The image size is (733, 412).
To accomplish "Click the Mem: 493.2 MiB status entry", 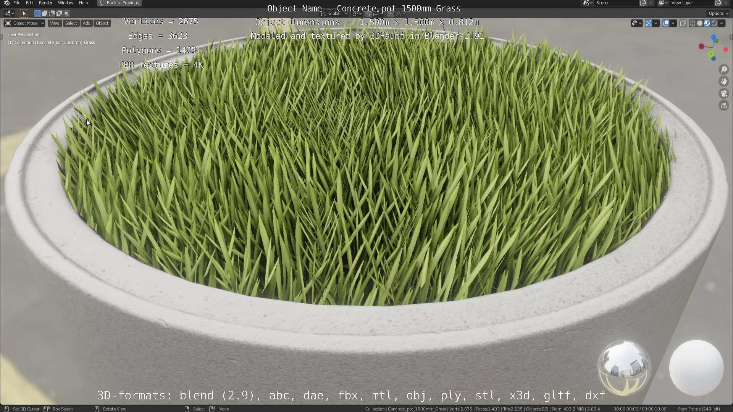I will pos(568,409).
